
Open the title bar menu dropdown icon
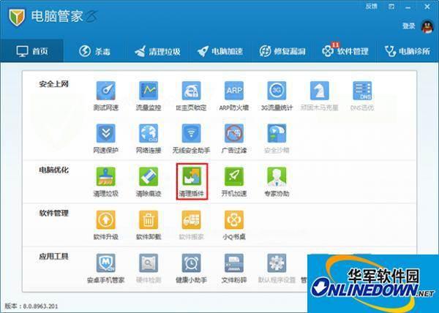(391, 7)
